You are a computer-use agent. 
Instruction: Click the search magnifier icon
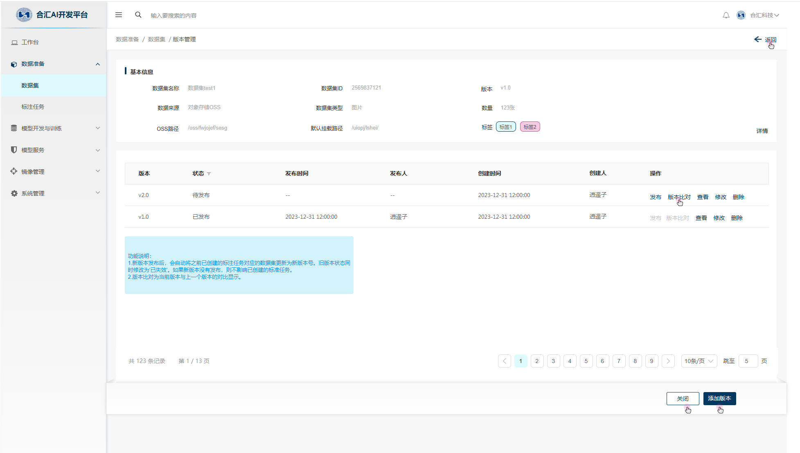[x=138, y=15]
